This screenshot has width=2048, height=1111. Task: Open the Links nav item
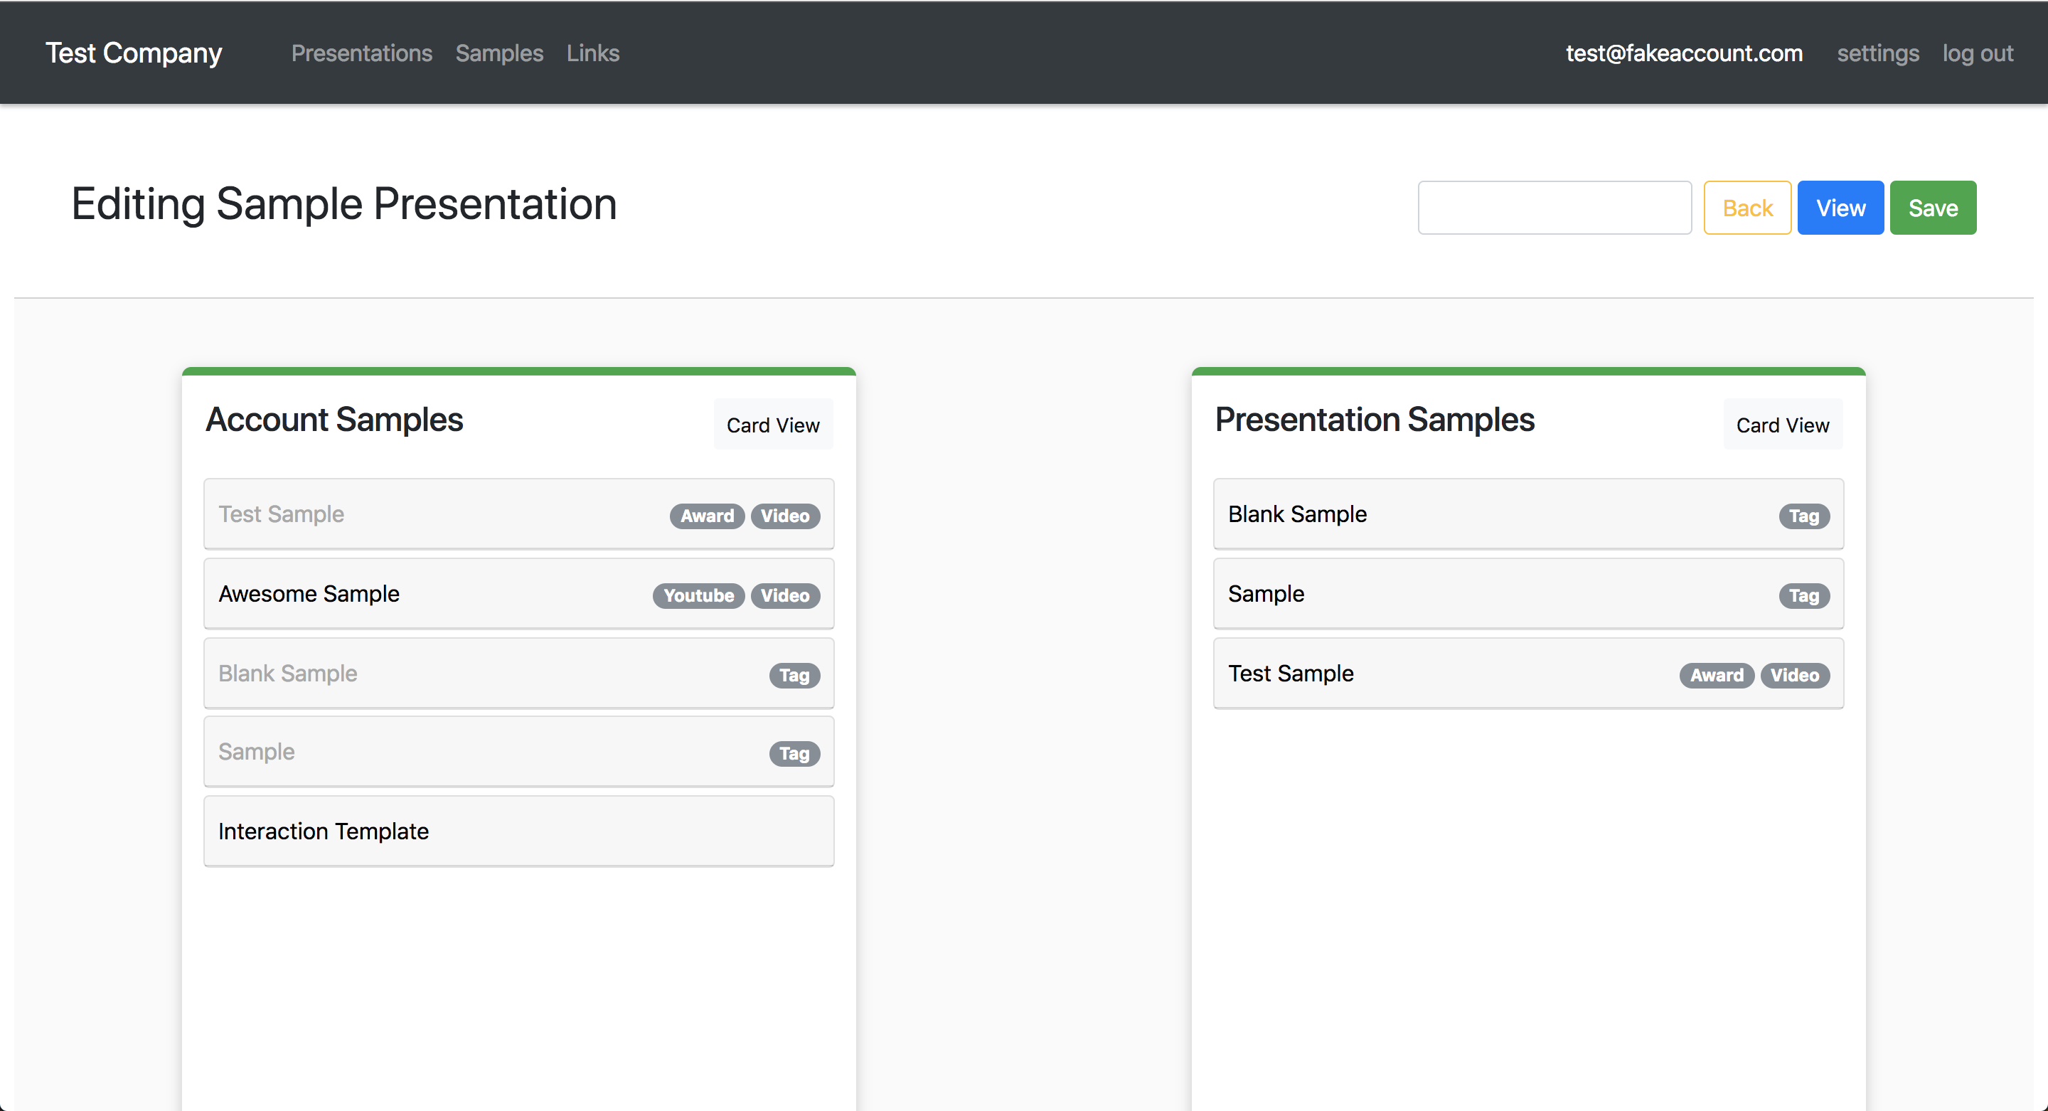pyautogui.click(x=592, y=53)
